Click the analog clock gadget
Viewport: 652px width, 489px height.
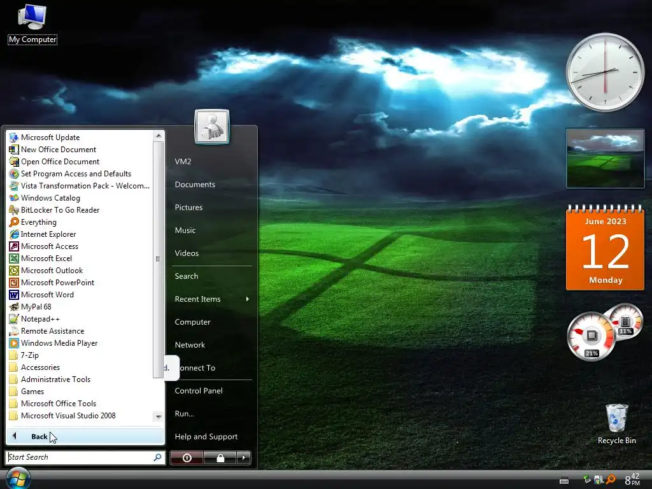click(x=605, y=72)
